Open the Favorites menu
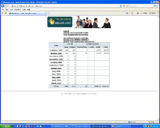Screen dimensions: 160x128 tap(18, 10)
